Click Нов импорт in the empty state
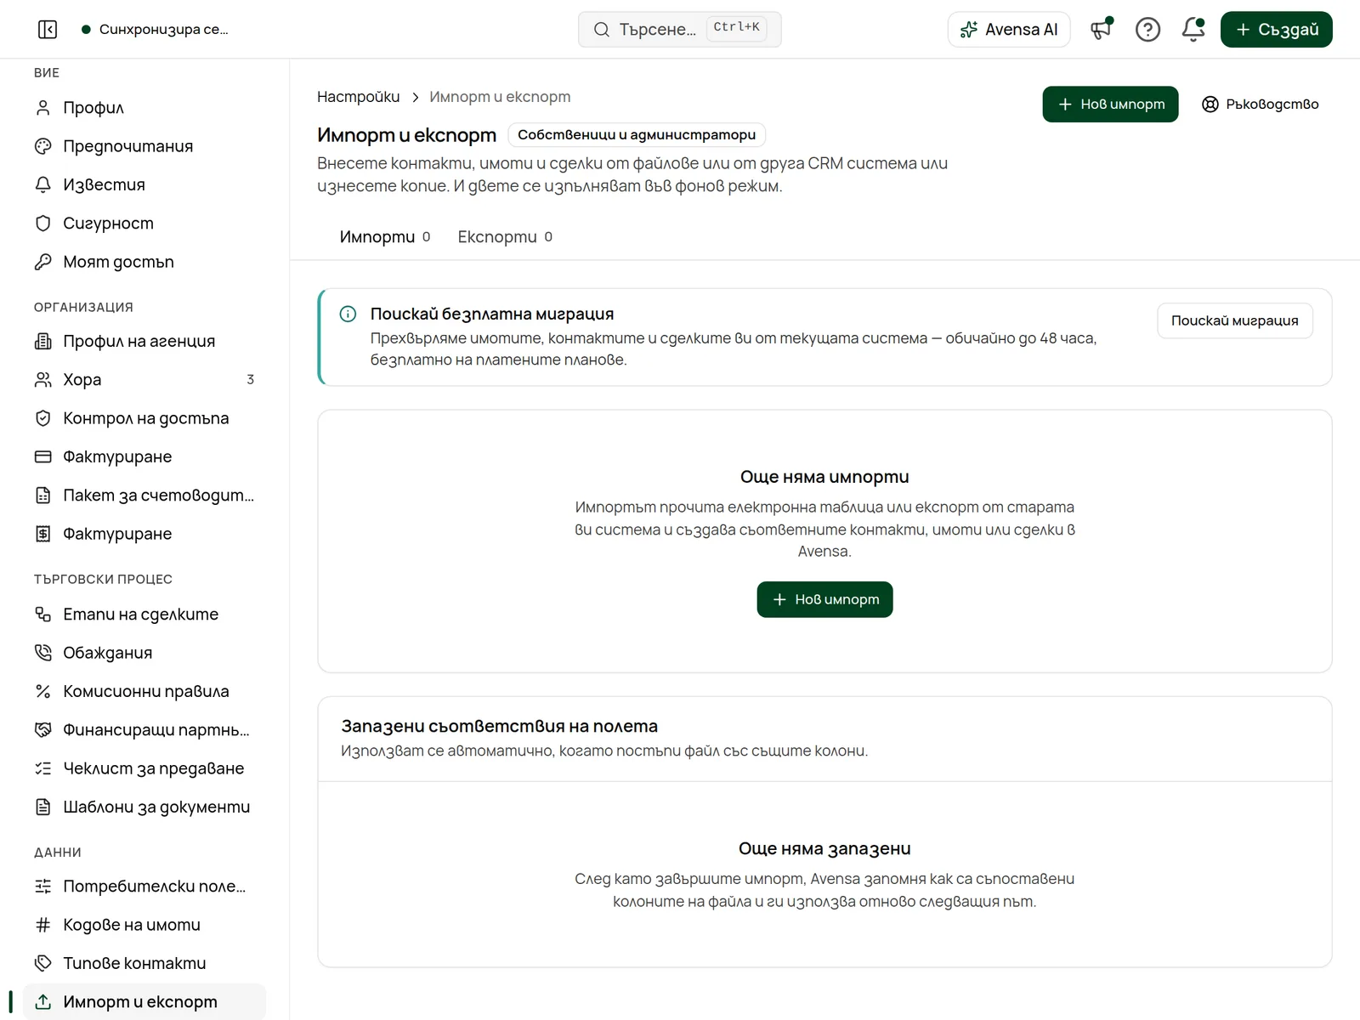Image resolution: width=1360 pixels, height=1020 pixels. click(824, 599)
